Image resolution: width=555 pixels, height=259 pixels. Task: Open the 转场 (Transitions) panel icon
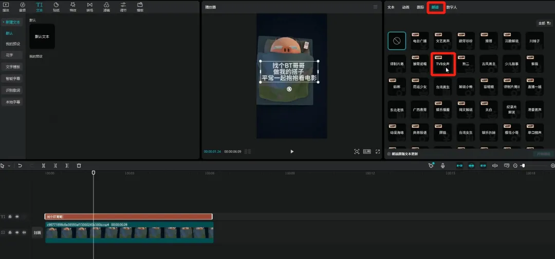pos(89,7)
